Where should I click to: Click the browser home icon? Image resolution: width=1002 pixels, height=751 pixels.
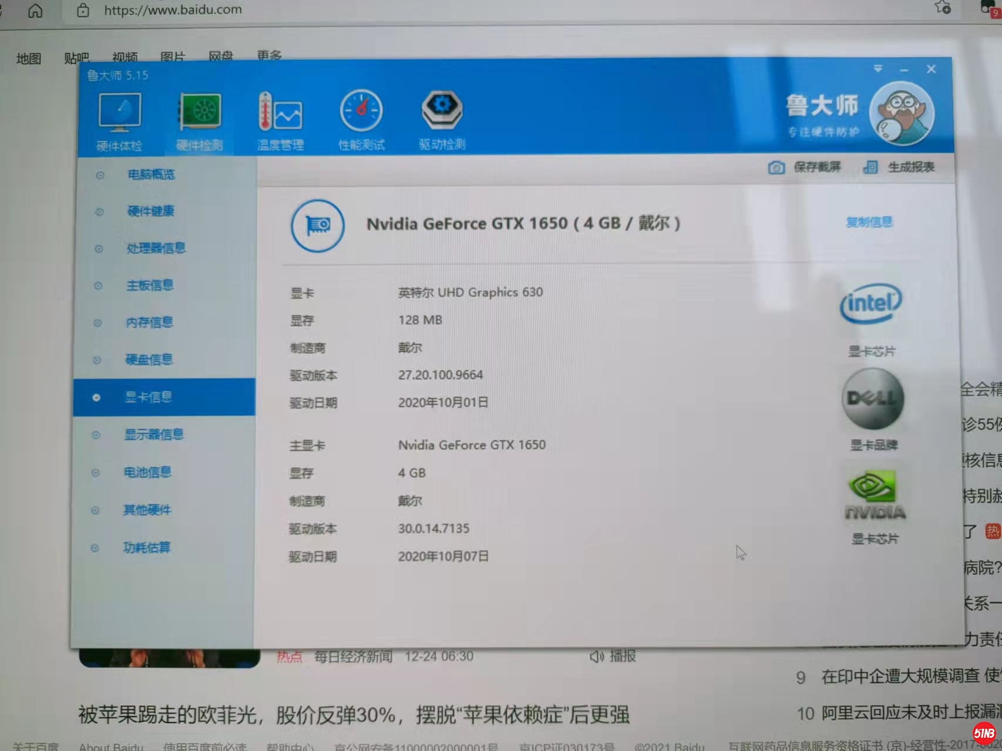[35, 10]
